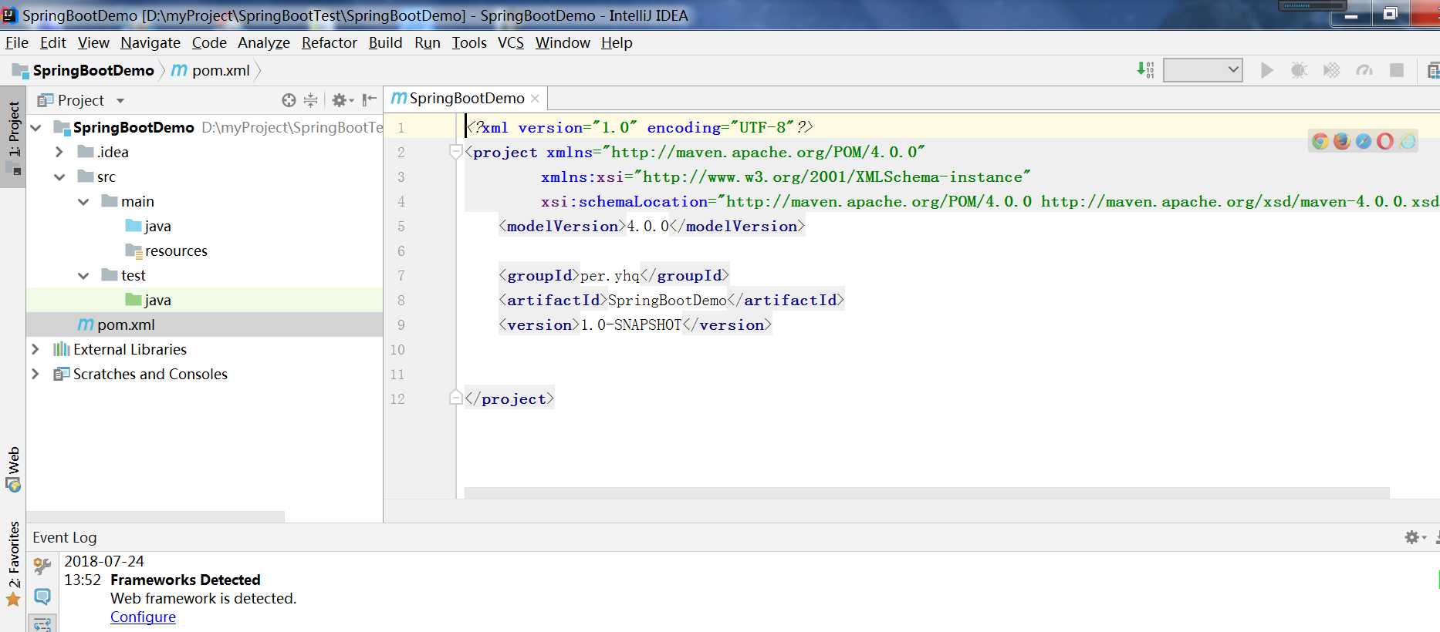
Task: Click the Run play button
Action: point(1266,70)
